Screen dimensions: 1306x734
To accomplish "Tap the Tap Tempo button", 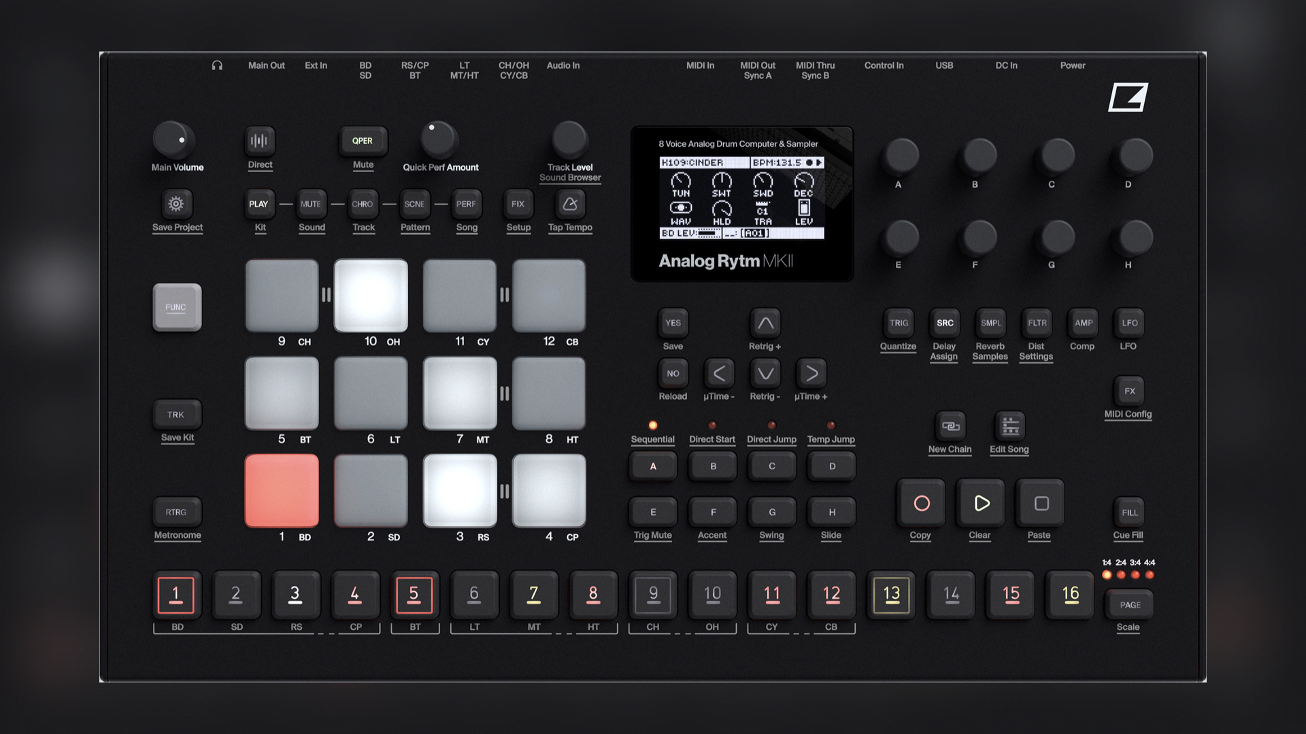I will [x=570, y=204].
